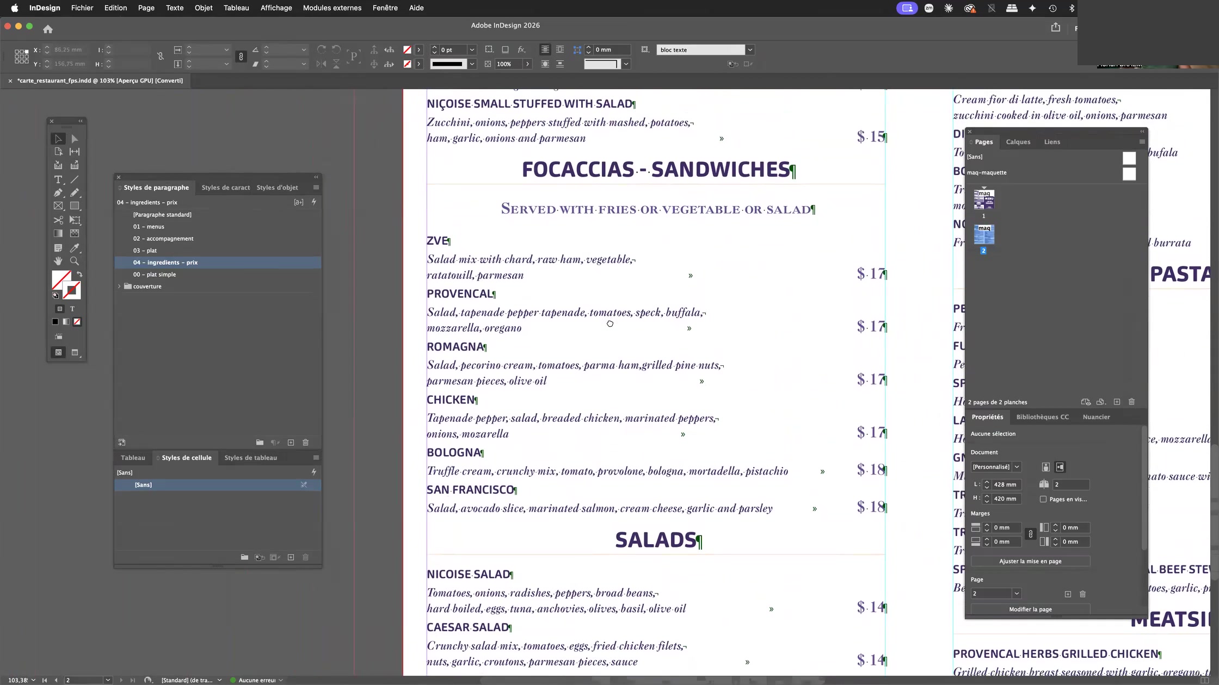The width and height of the screenshot is (1219, 685).
Task: Select the Line tool
Action: [75, 179]
